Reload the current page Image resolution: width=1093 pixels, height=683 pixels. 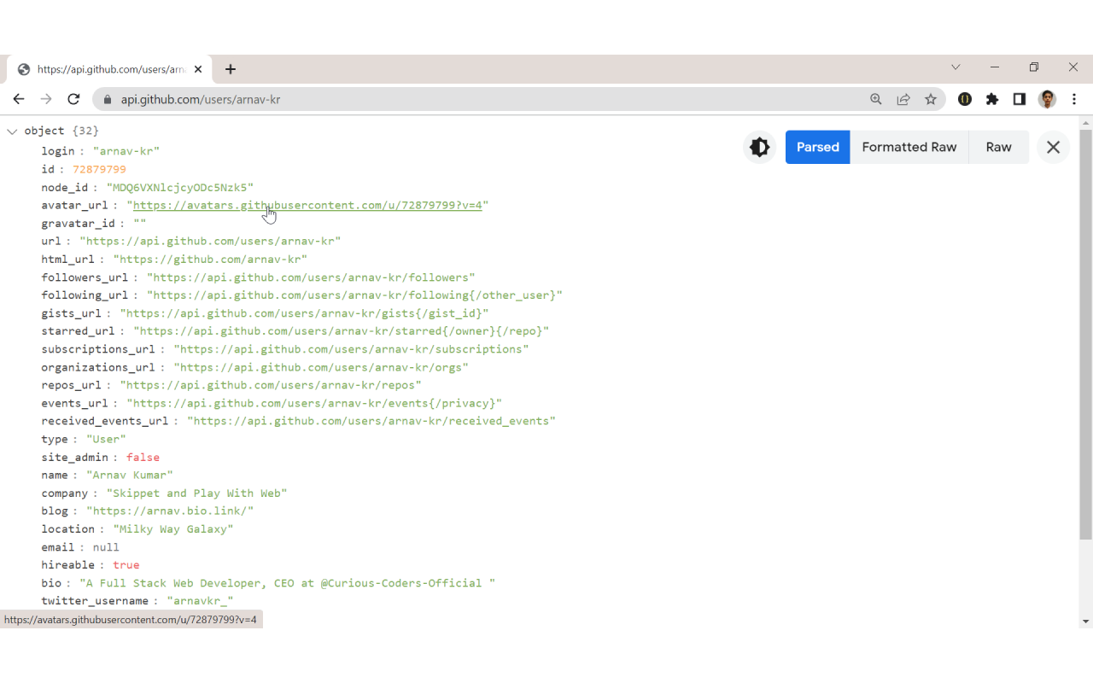click(73, 99)
